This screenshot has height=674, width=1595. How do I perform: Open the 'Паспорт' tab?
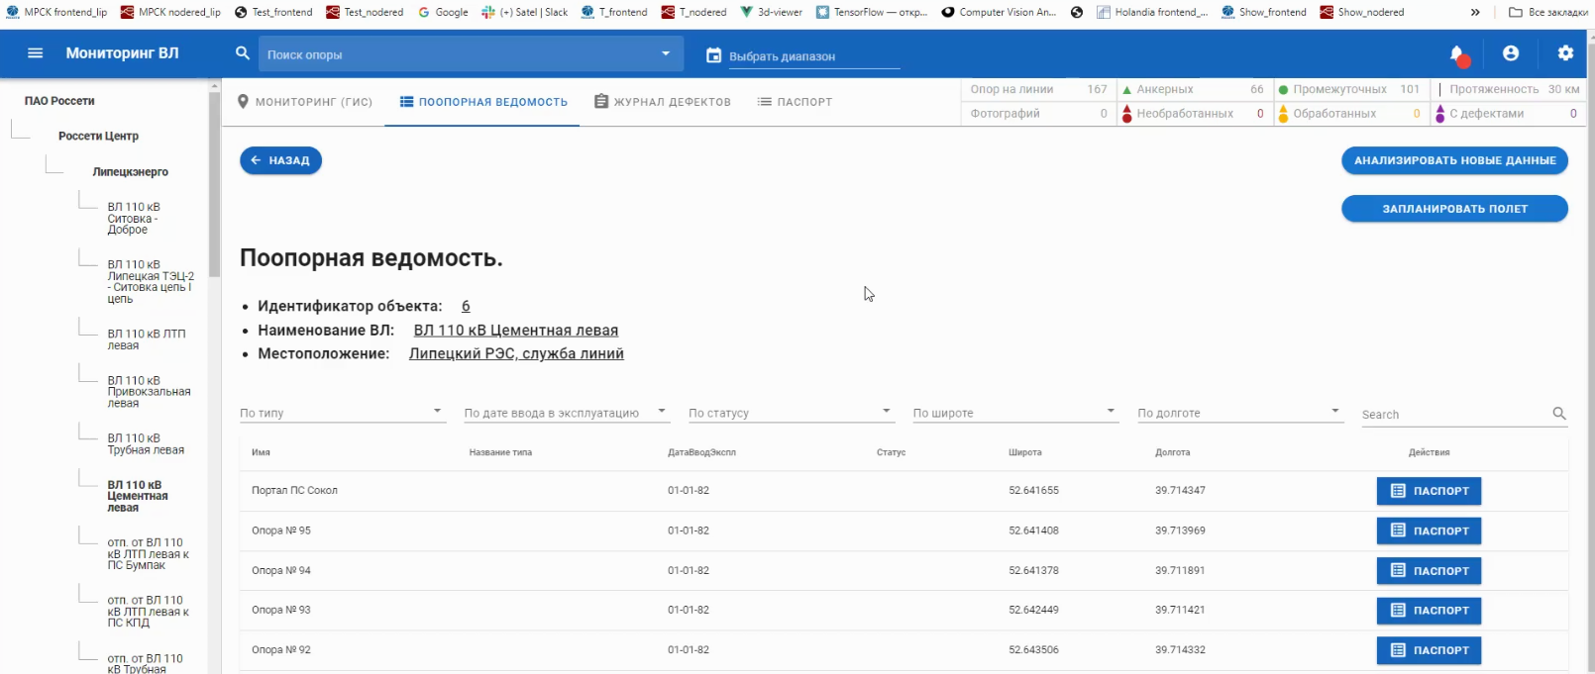coord(795,102)
